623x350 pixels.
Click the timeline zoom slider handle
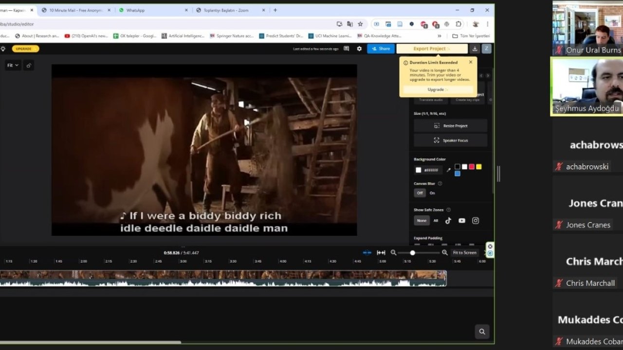coord(412,253)
